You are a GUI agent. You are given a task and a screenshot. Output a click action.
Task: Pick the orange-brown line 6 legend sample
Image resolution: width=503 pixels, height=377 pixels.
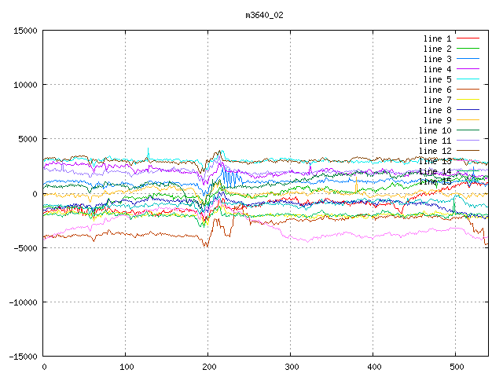(x=468, y=90)
